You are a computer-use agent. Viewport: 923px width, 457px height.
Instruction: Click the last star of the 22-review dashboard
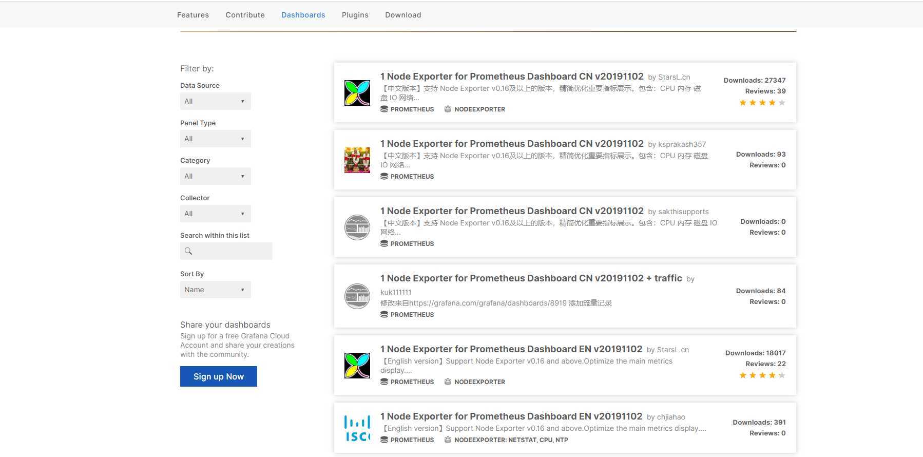[782, 375]
